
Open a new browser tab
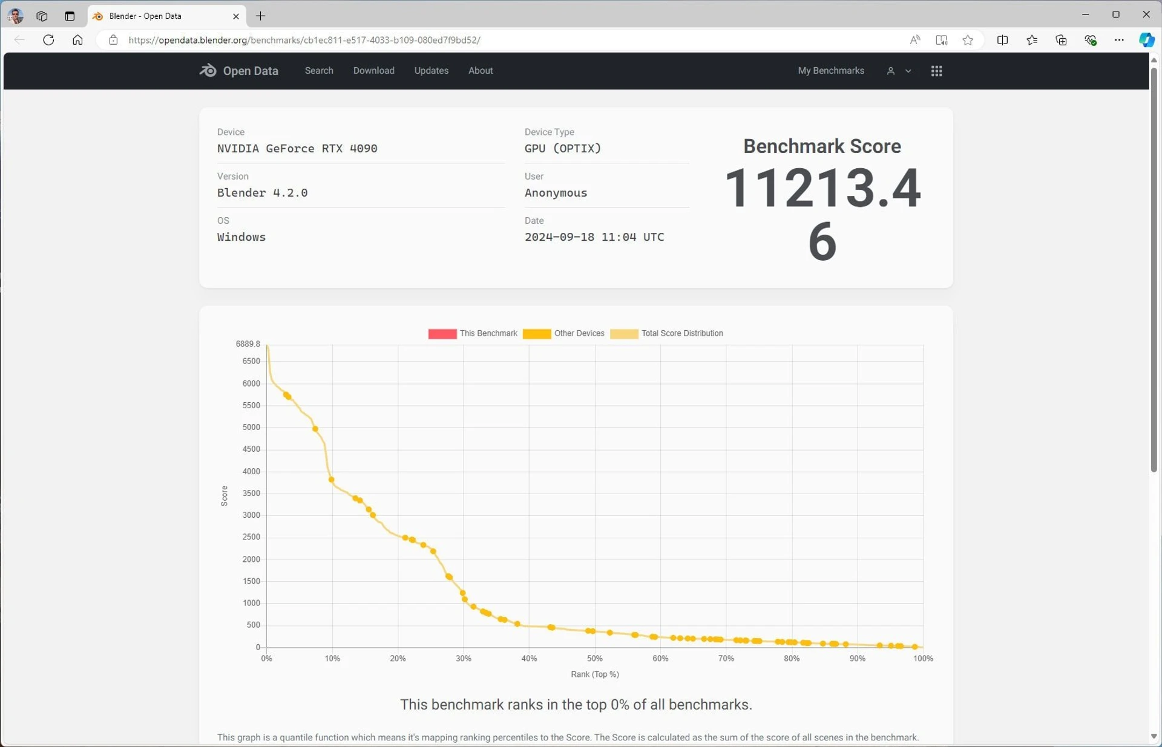pyautogui.click(x=261, y=16)
